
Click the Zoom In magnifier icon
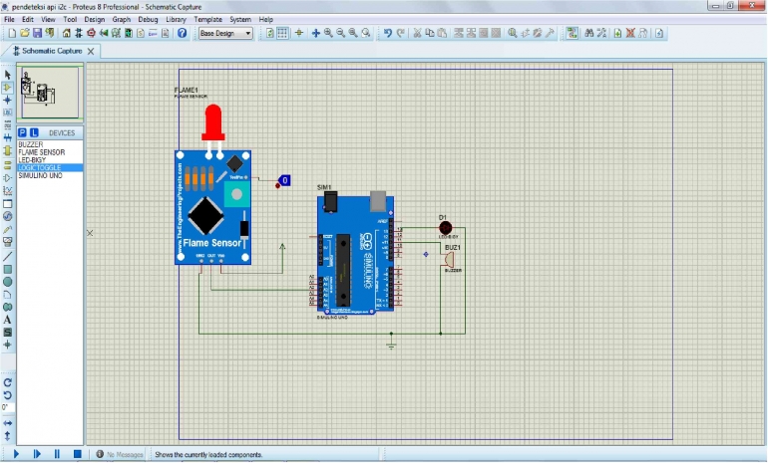[328, 33]
